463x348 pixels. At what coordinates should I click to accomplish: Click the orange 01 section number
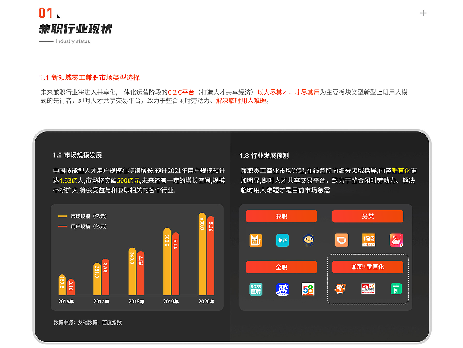[x=46, y=13]
